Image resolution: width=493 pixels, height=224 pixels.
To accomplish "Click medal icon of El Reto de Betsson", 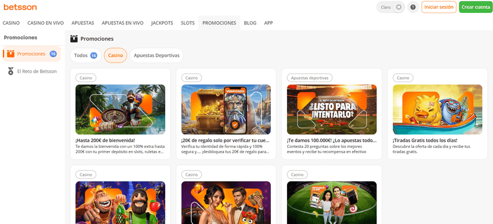I will click(10, 71).
